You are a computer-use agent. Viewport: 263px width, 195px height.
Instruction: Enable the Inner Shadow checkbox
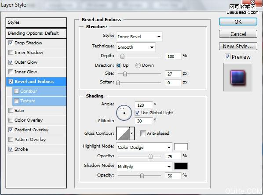coord(11,53)
